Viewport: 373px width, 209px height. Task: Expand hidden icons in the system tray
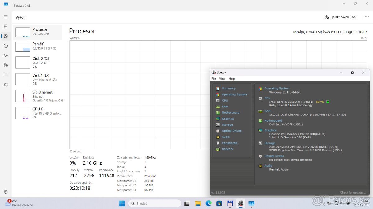(x=321, y=203)
